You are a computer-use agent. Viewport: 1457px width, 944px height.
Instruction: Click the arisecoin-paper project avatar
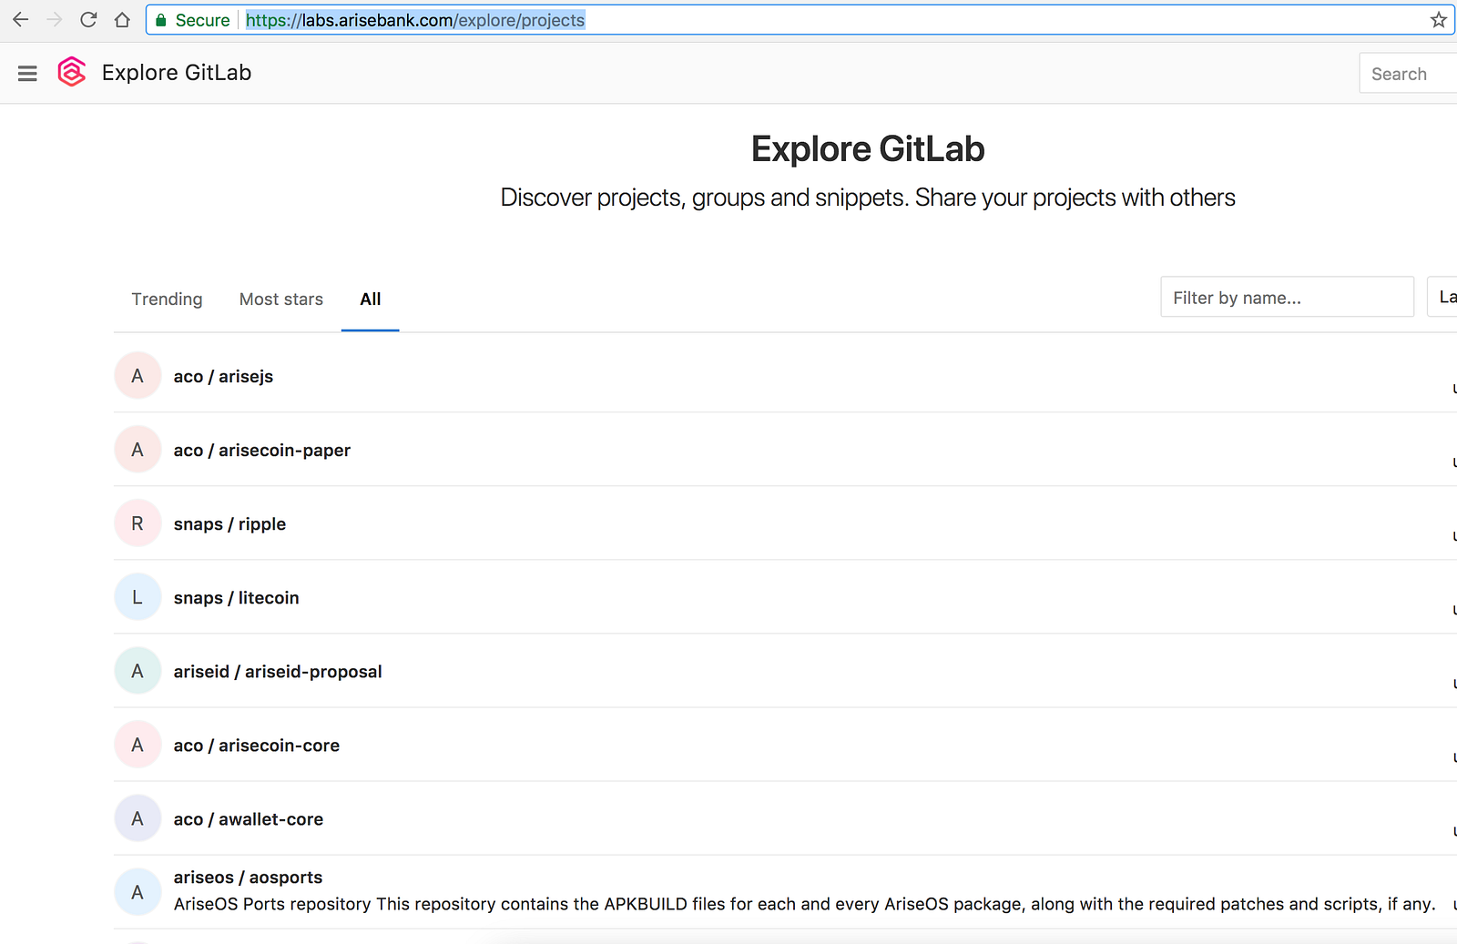[x=138, y=450]
